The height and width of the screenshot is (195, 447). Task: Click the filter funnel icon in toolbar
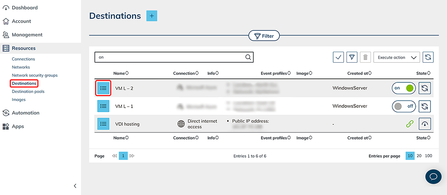pos(352,57)
